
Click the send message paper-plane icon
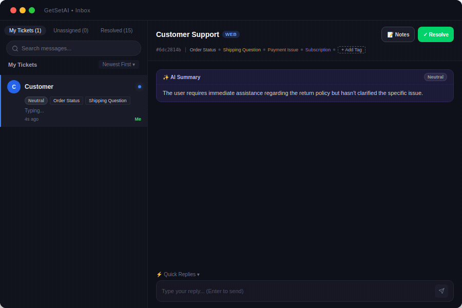point(441,291)
